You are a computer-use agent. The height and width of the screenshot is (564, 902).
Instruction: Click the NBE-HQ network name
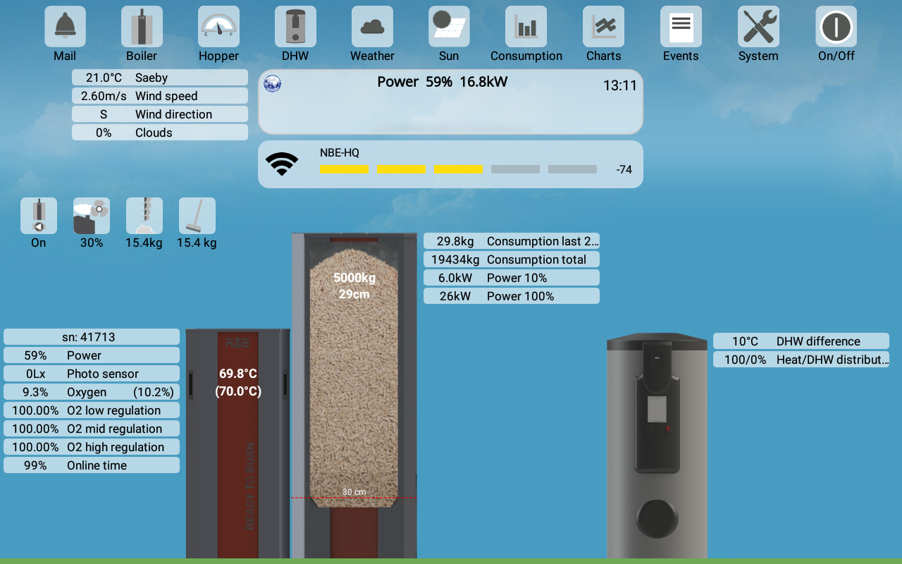340,153
